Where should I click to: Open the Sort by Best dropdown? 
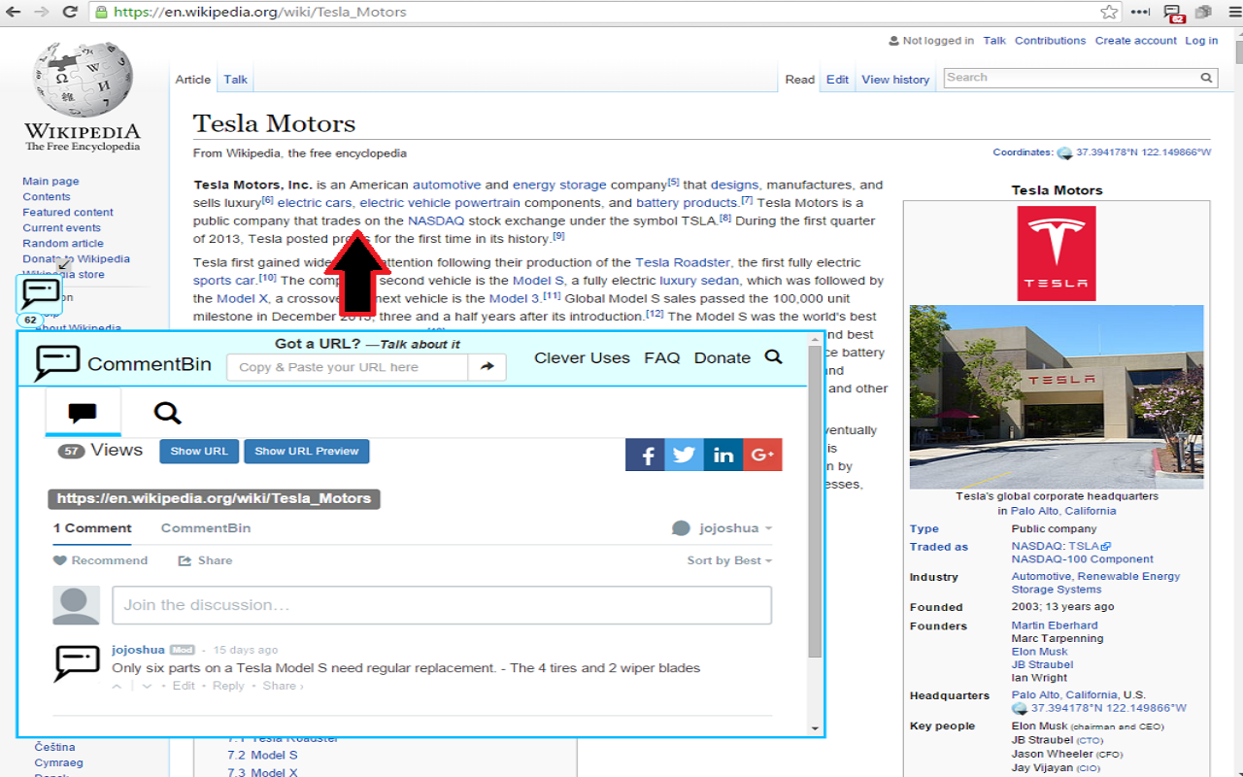click(x=729, y=560)
